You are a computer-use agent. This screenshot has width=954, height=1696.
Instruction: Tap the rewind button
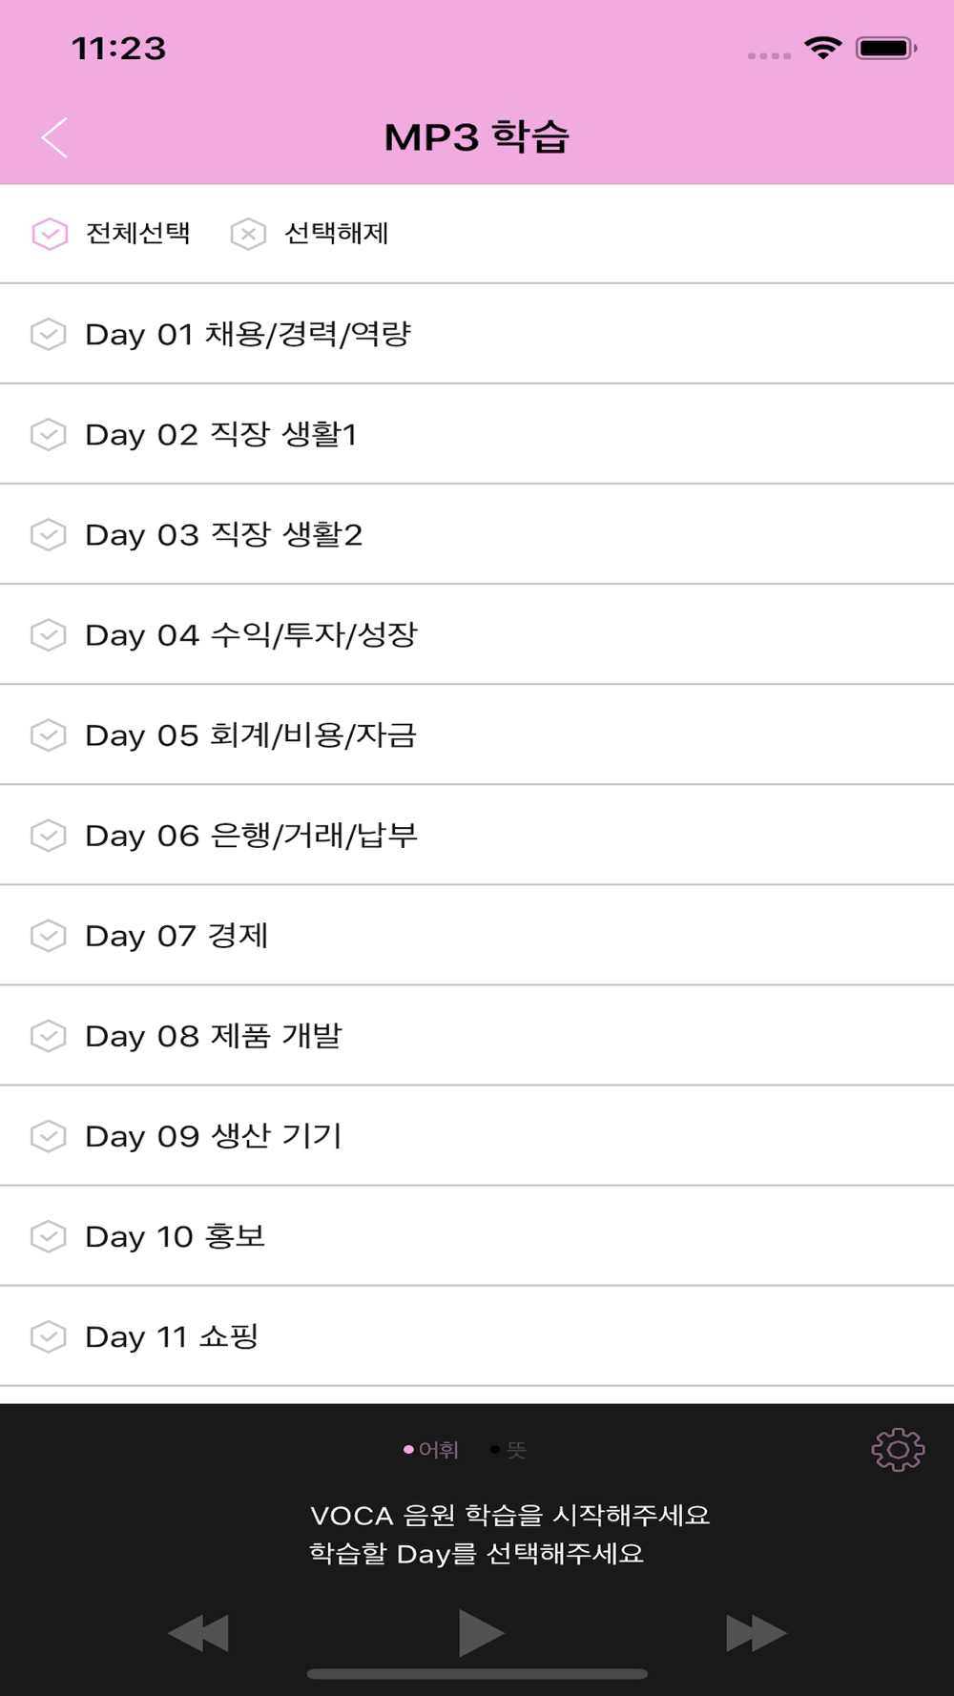198,1632
